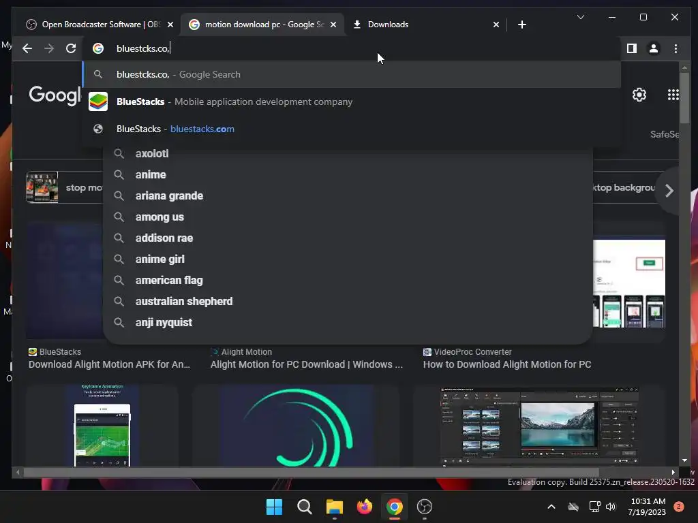Open File Explorer from taskbar

(x=334, y=507)
